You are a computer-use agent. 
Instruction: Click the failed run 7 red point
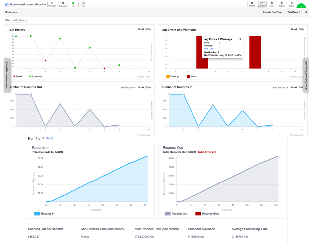click(105, 68)
